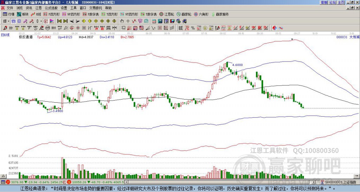The image size is (360, 192).
Task: Select the red pencil drawing tool
Action: click(5, 28)
